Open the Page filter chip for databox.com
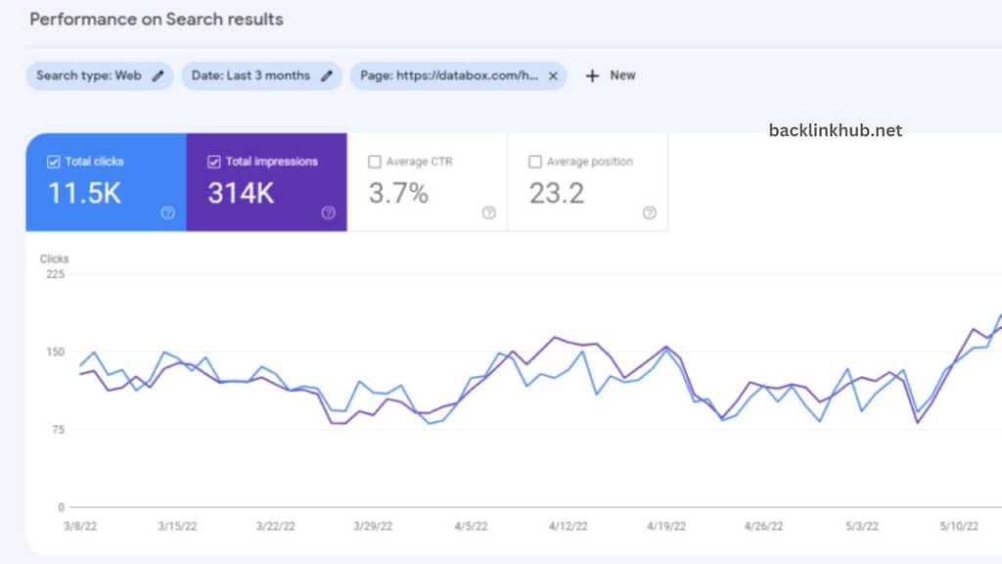The width and height of the screenshot is (1002, 564). coord(450,75)
